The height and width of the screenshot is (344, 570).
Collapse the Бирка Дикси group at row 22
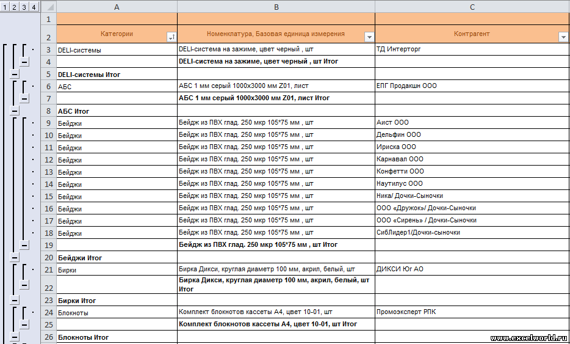tap(24, 285)
